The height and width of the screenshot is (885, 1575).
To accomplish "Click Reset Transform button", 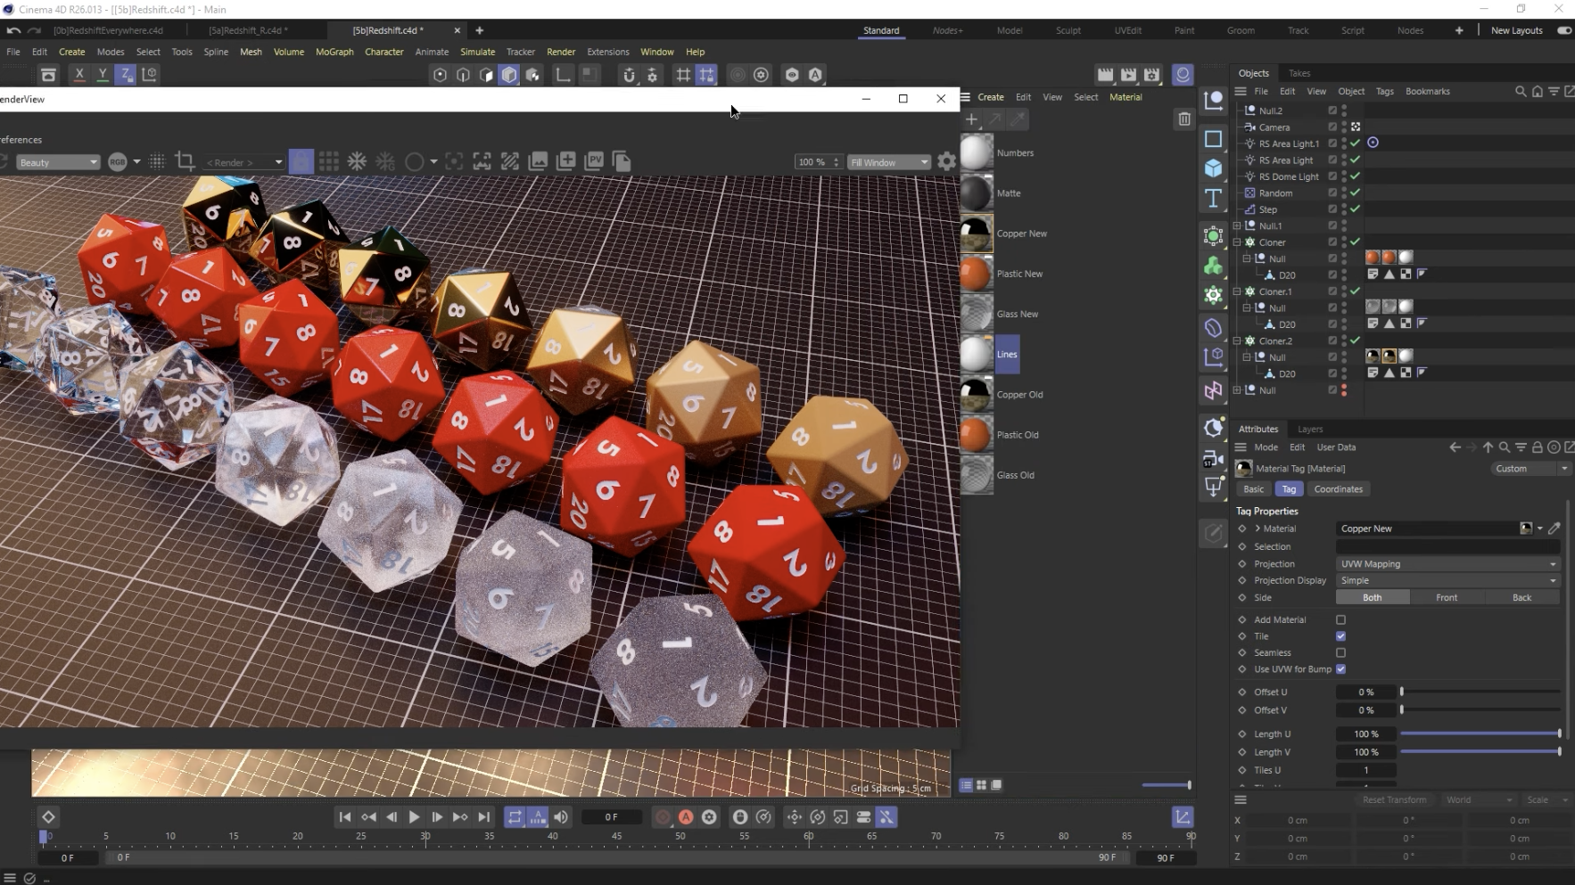I will [x=1394, y=799].
